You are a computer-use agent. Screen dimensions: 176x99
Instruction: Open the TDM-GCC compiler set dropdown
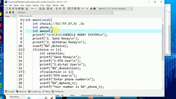(115, 9)
